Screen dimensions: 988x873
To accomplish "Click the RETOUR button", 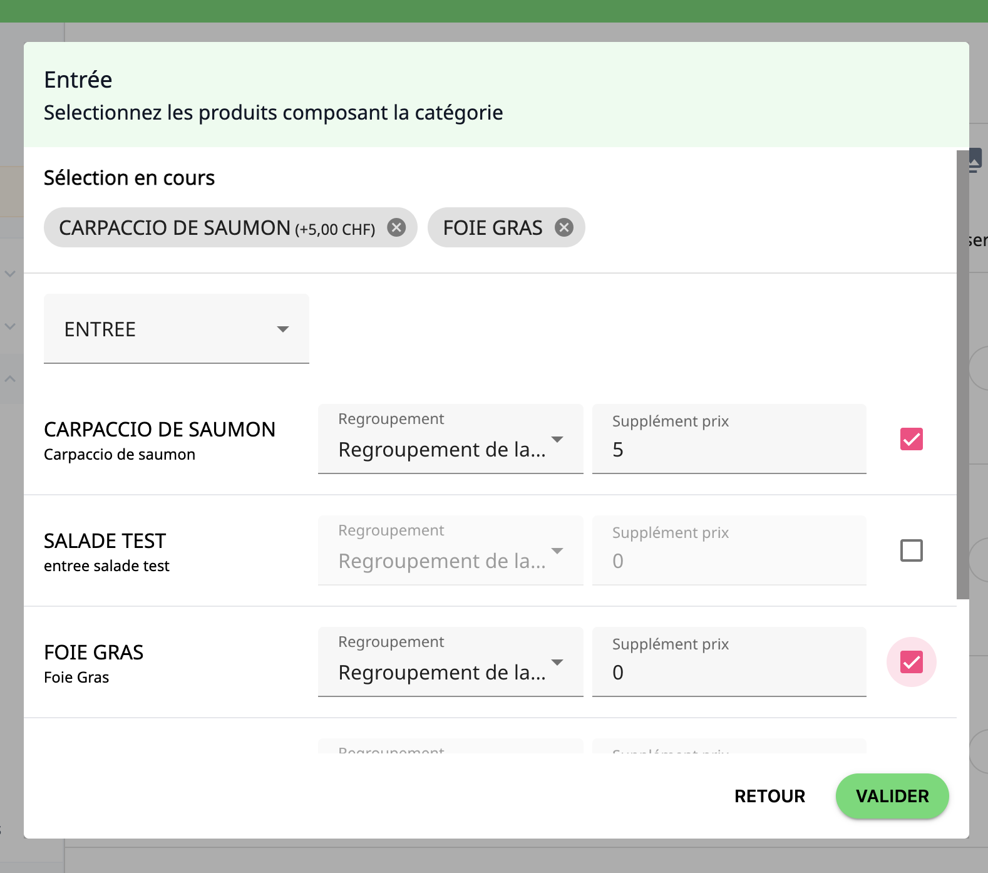I will (x=769, y=796).
